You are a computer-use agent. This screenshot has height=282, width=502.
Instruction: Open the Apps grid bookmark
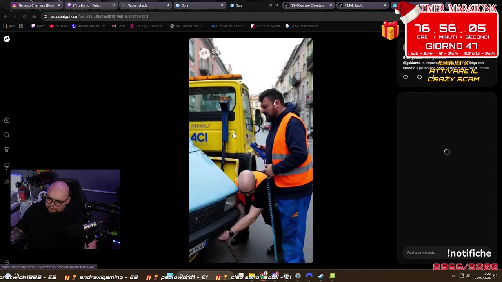click(x=9, y=26)
